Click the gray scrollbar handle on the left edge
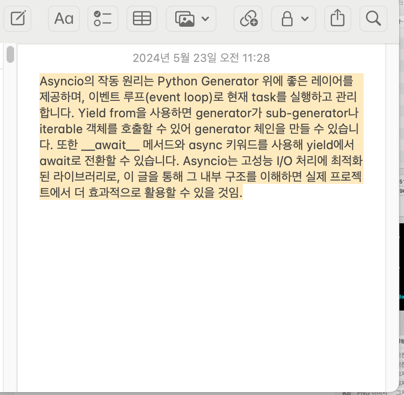The image size is (404, 395). coord(9,54)
